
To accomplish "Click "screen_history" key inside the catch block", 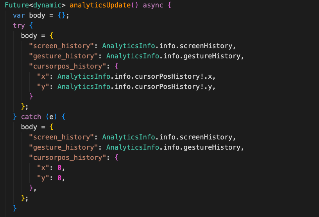I will click(x=61, y=137).
